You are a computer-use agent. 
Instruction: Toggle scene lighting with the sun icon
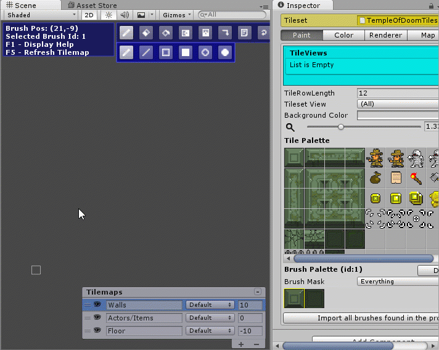click(x=109, y=15)
